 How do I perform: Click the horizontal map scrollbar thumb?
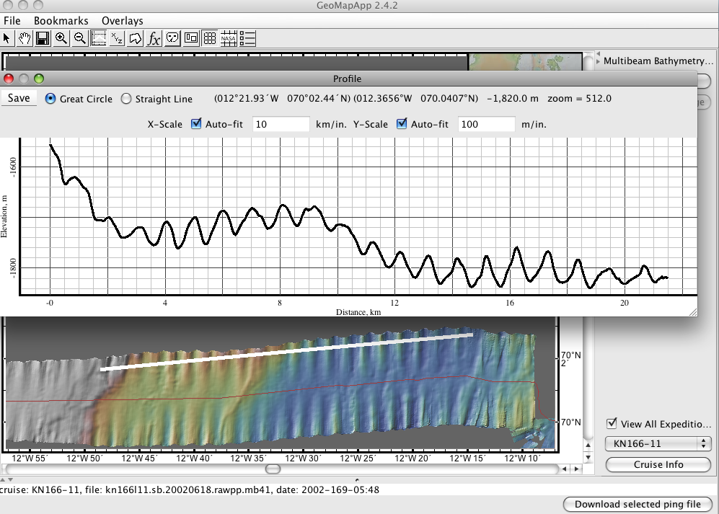coord(273,469)
